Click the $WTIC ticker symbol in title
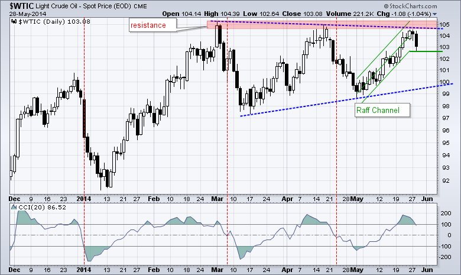The width and height of the screenshot is (461, 275). (22, 6)
